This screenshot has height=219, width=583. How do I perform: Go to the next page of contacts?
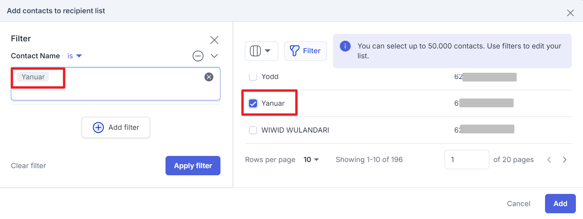point(565,160)
